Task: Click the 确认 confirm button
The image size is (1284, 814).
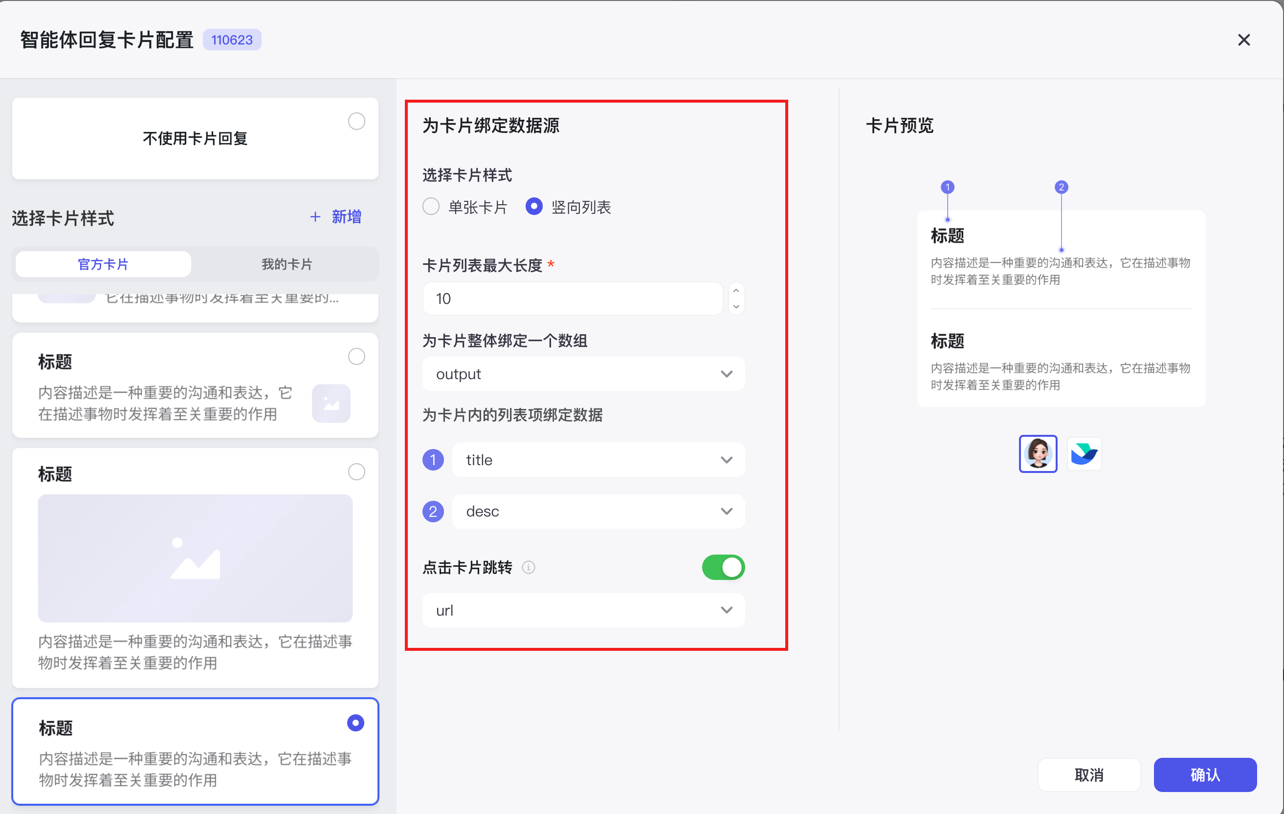Action: point(1205,774)
